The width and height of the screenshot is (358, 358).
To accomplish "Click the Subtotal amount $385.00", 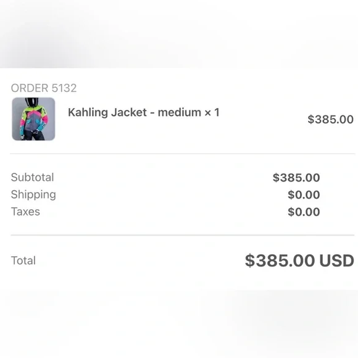I will 296,178.
